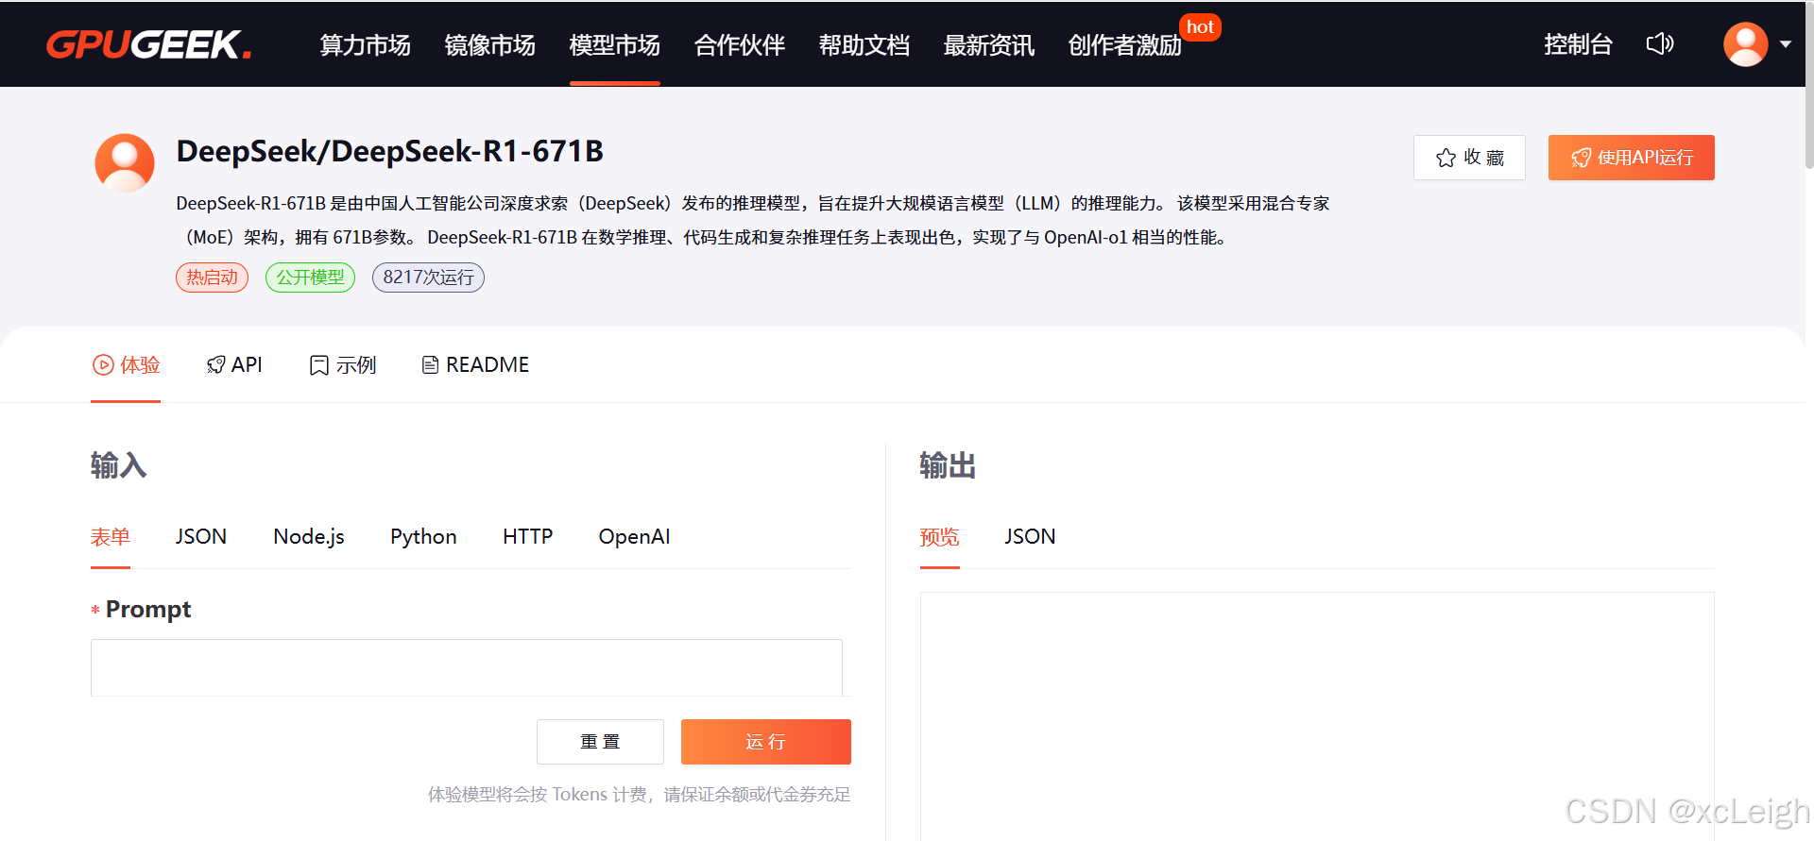Viewport: 1814px width, 841px height.
Task: Click the 输出 heading
Action: tap(948, 465)
